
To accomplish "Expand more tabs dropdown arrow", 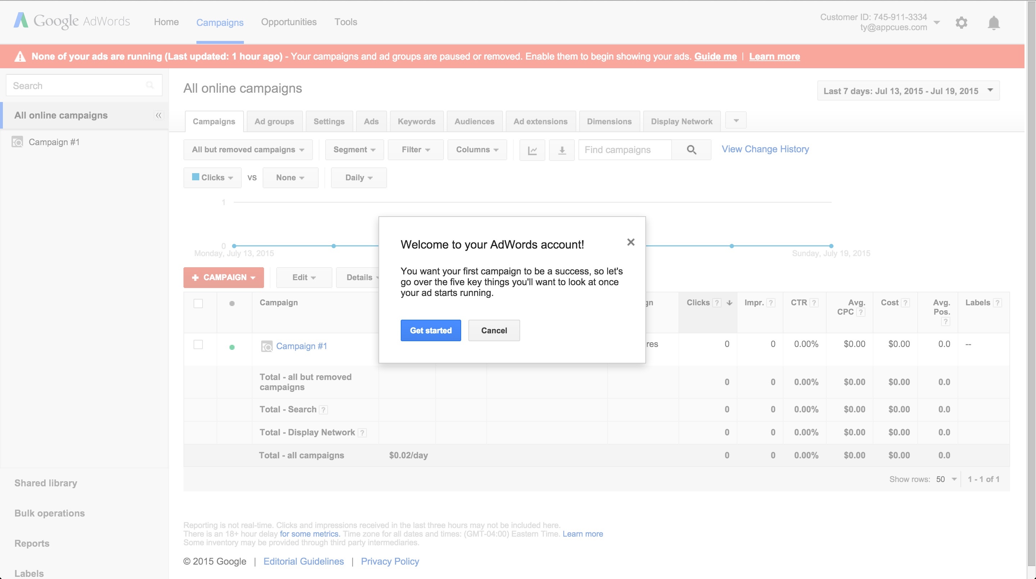I will pos(736,120).
